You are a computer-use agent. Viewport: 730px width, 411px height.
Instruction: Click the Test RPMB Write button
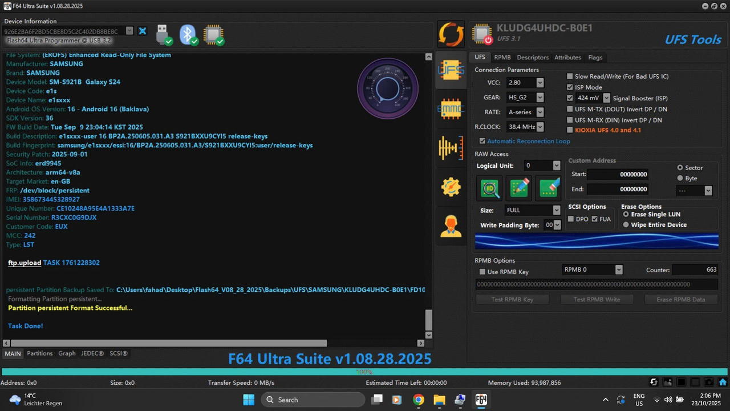coord(597,299)
